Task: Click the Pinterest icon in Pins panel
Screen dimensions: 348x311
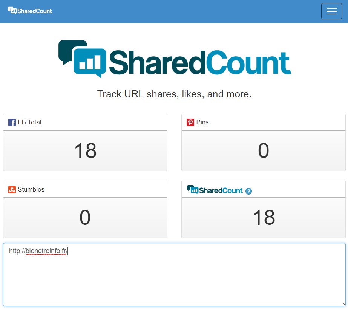Action: pos(190,122)
